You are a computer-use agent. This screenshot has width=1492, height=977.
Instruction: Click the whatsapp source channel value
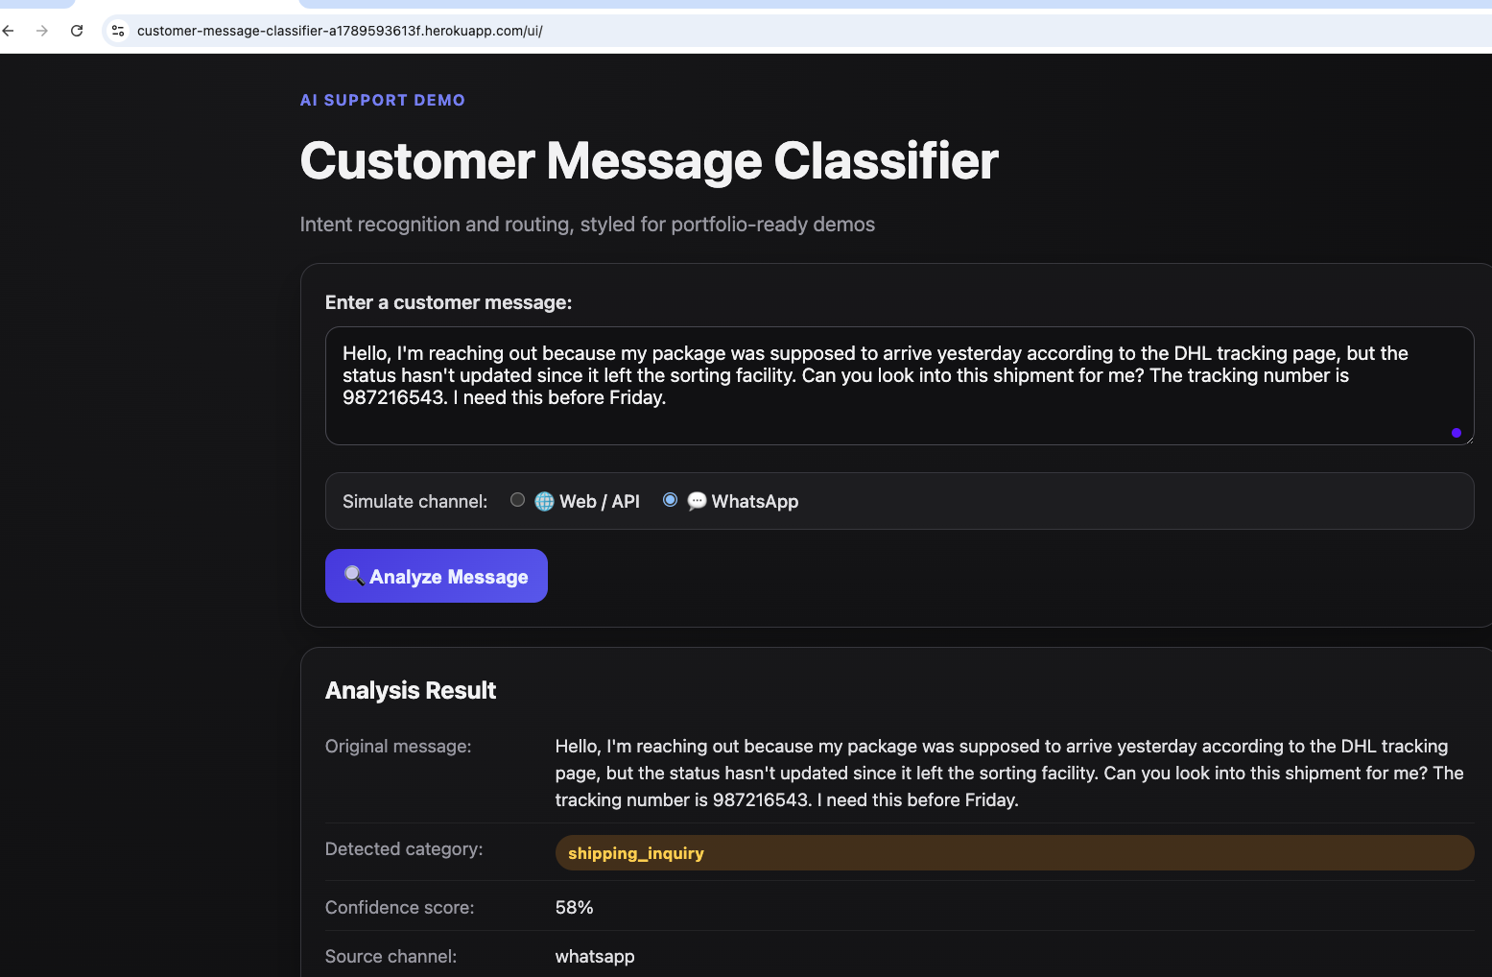(x=595, y=957)
